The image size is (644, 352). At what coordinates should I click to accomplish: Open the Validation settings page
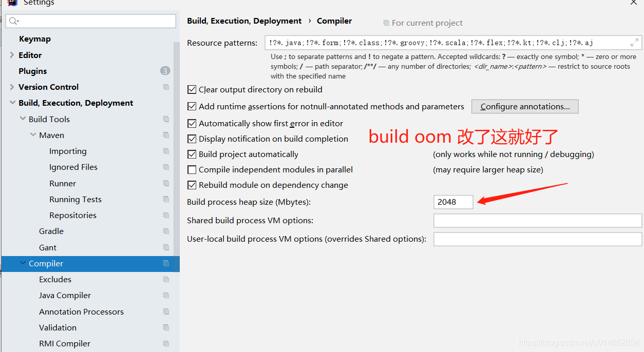(58, 327)
